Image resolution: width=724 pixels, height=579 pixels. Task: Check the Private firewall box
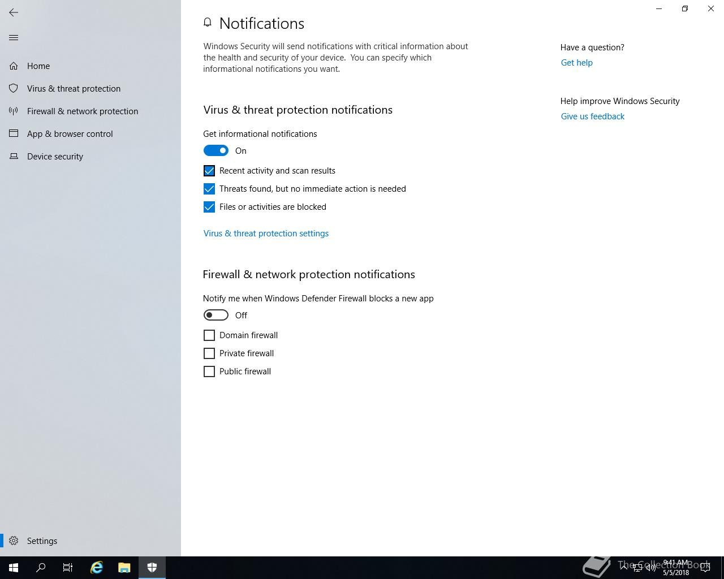pyautogui.click(x=209, y=353)
